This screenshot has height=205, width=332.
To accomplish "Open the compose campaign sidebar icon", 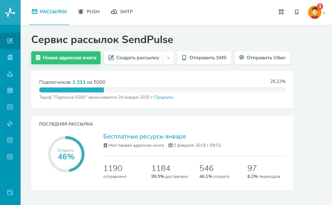I will pyautogui.click(x=10, y=41).
